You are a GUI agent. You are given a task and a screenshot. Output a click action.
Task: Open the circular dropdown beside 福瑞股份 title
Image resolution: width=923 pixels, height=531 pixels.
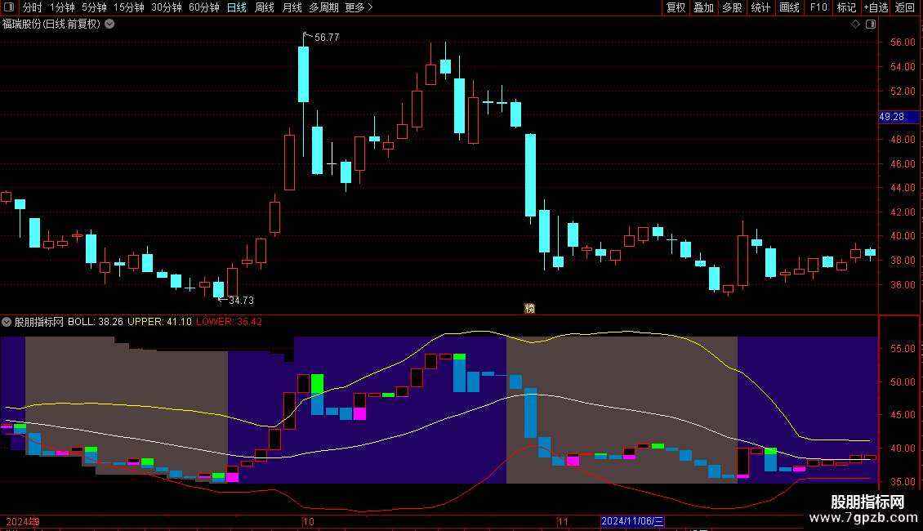click(109, 25)
